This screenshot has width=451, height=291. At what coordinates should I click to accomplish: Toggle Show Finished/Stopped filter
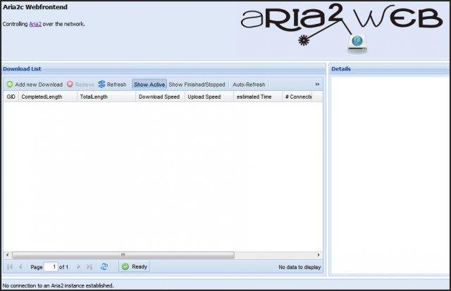point(197,85)
